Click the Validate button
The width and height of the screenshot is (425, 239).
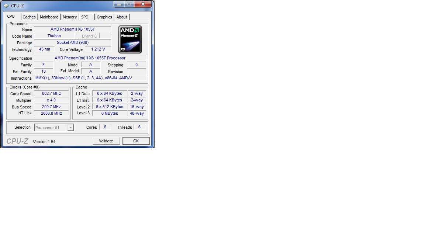106,141
